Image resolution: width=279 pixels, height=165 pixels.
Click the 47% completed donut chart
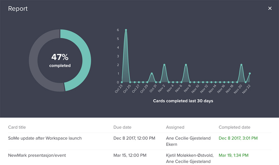click(60, 60)
